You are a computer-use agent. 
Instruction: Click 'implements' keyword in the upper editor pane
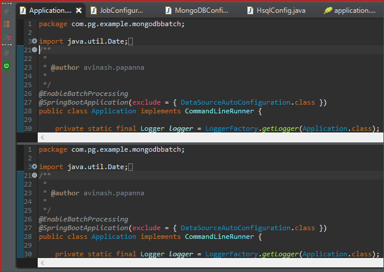pos(161,111)
